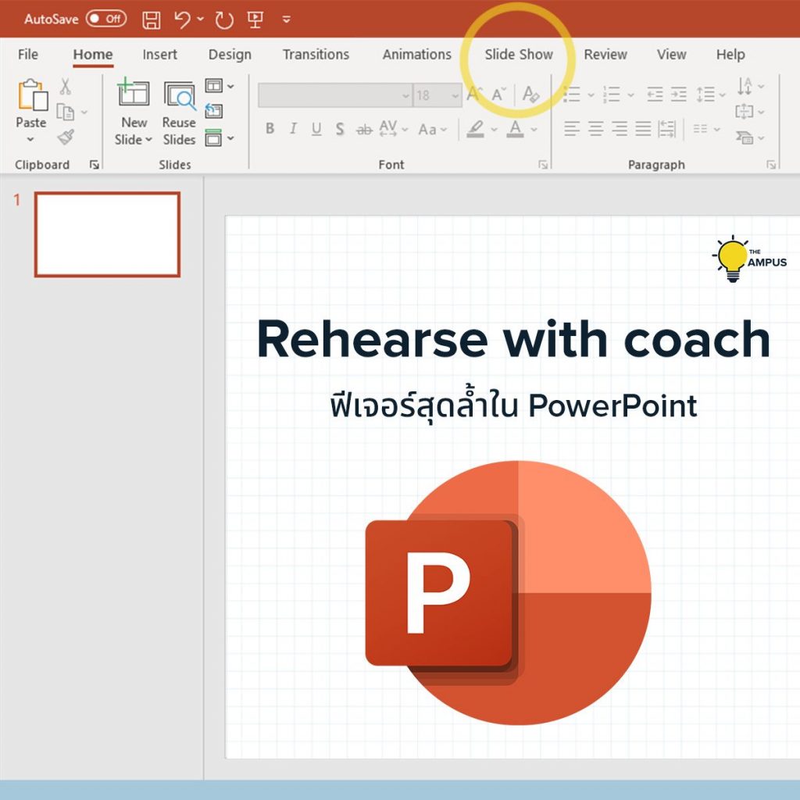Open the Reuse Slides pane
Screen dimensions: 800x800
(x=179, y=111)
